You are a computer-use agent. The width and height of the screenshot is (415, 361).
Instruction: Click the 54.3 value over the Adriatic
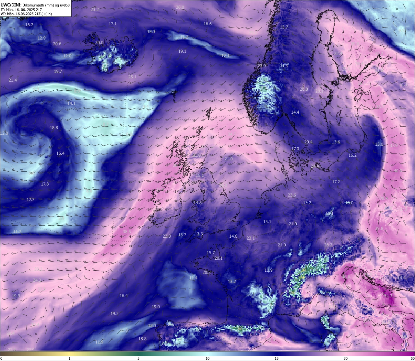click(388, 296)
